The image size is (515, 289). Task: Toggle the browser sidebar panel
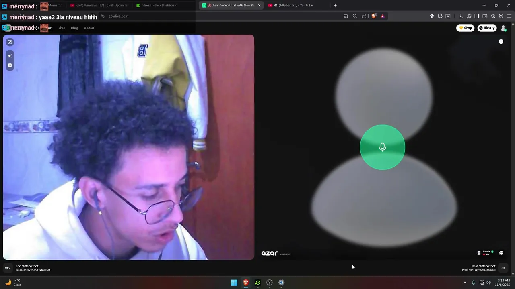click(x=477, y=16)
